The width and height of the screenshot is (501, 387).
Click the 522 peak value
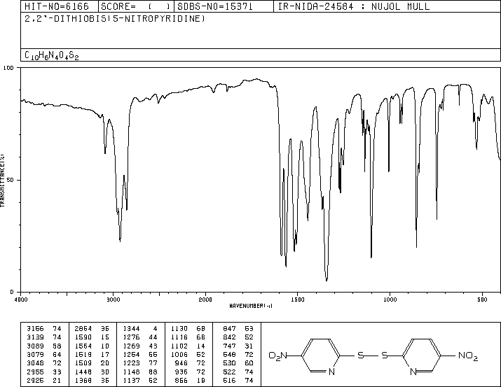229,372
